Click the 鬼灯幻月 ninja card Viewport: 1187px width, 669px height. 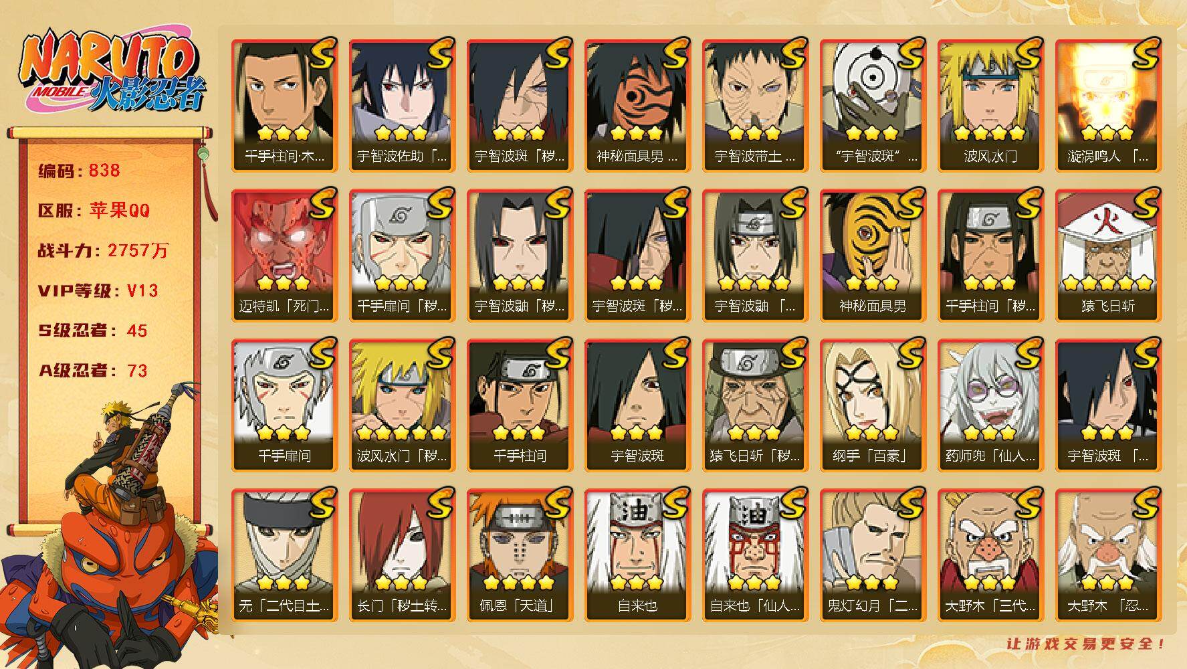tap(873, 555)
